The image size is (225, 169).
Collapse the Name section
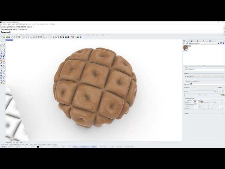(184, 67)
